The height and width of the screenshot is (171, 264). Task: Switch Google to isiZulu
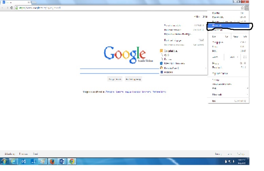click(x=128, y=92)
